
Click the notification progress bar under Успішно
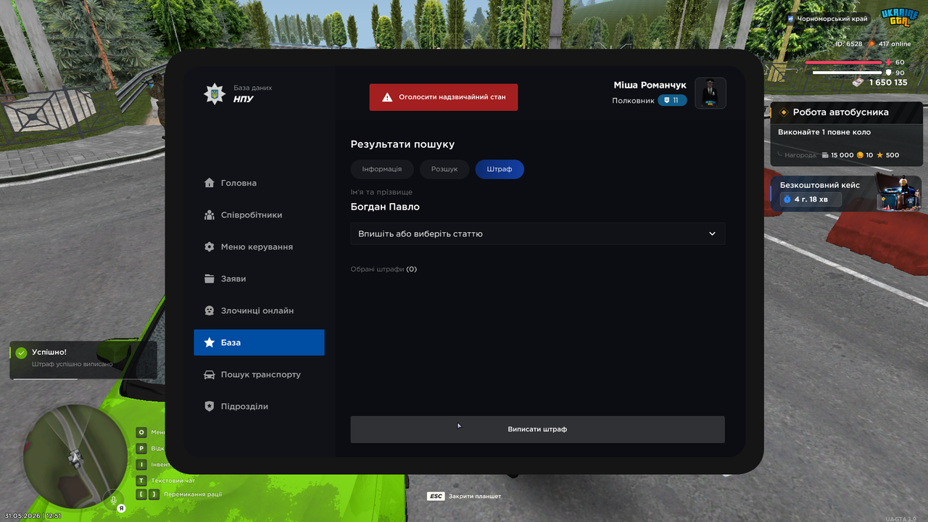(x=46, y=378)
